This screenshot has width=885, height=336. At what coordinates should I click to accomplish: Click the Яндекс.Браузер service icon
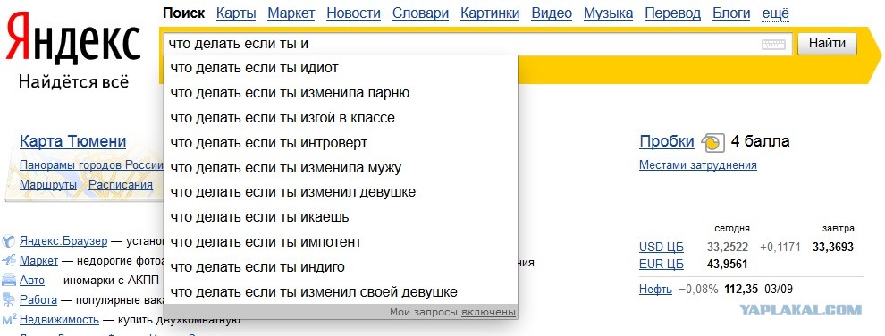[x=8, y=242]
